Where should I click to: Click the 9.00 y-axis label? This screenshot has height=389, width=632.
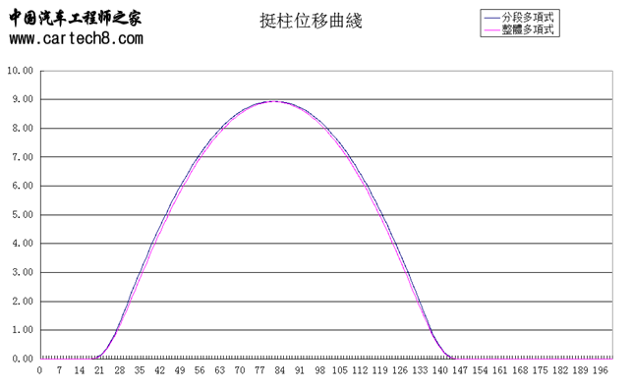pos(23,99)
